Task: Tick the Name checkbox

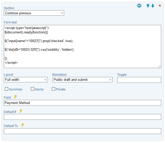Action: point(32,89)
